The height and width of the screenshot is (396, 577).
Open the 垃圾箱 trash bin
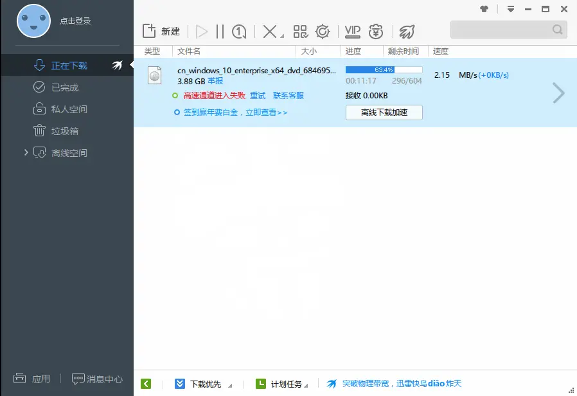pos(67,131)
